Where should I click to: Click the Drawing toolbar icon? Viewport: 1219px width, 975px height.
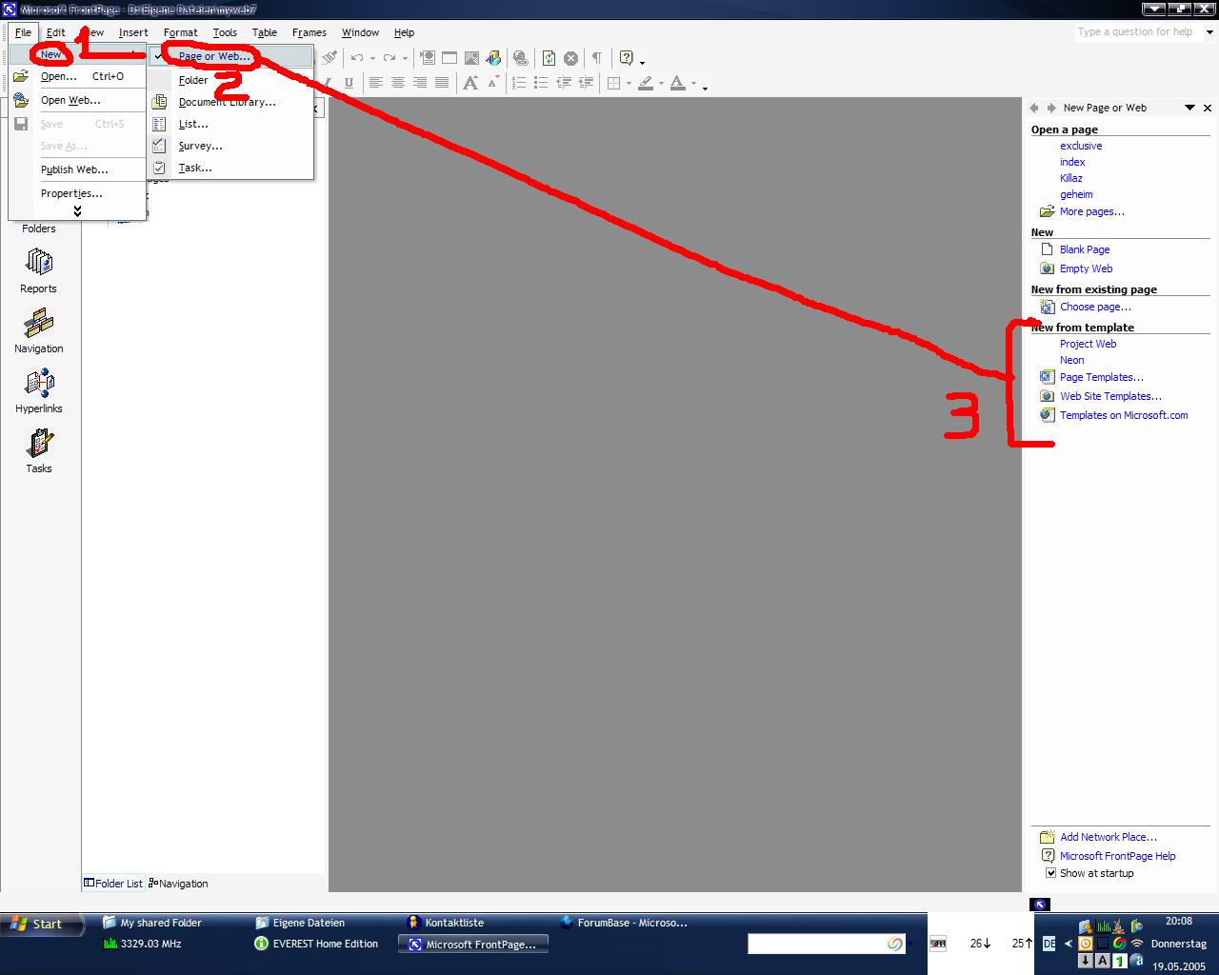point(493,58)
